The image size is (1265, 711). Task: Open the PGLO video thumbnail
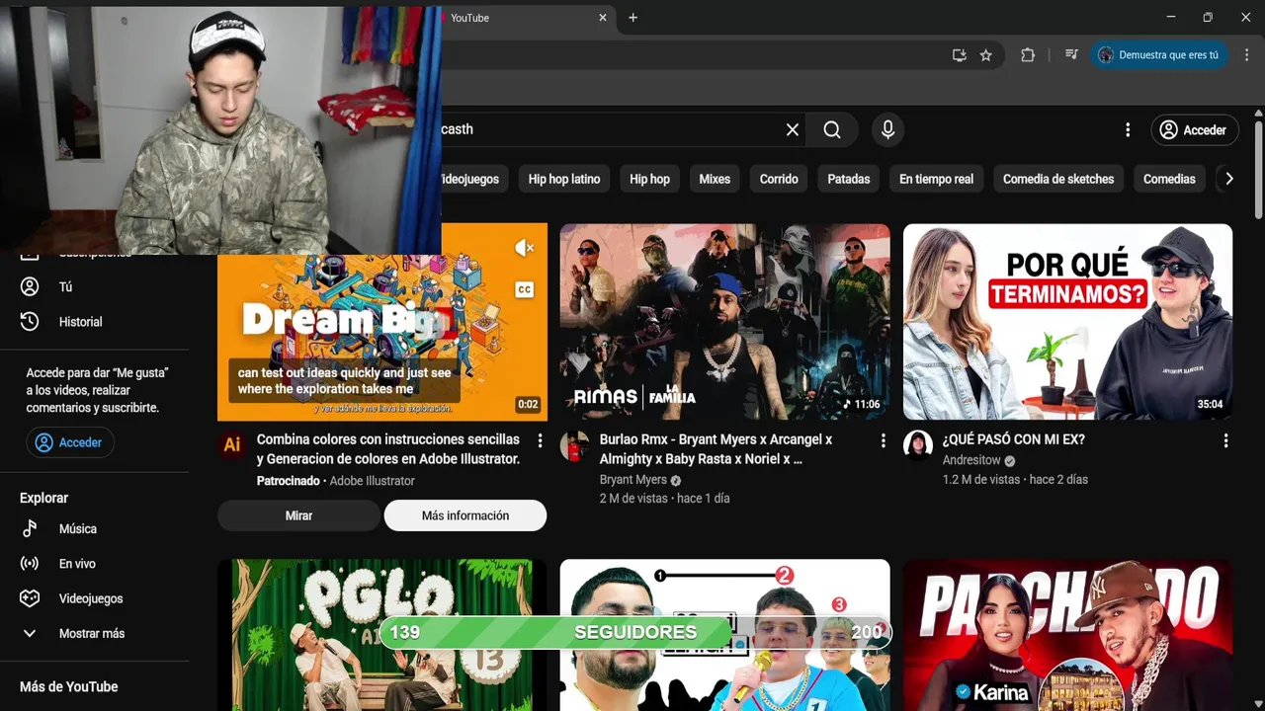[x=381, y=635]
